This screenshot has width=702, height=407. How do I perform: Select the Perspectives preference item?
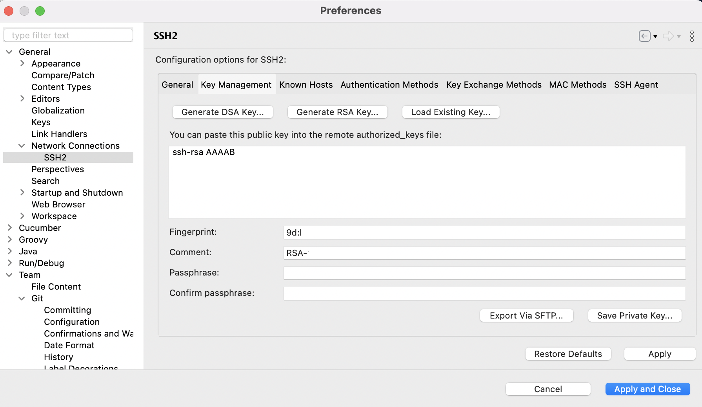click(x=58, y=169)
